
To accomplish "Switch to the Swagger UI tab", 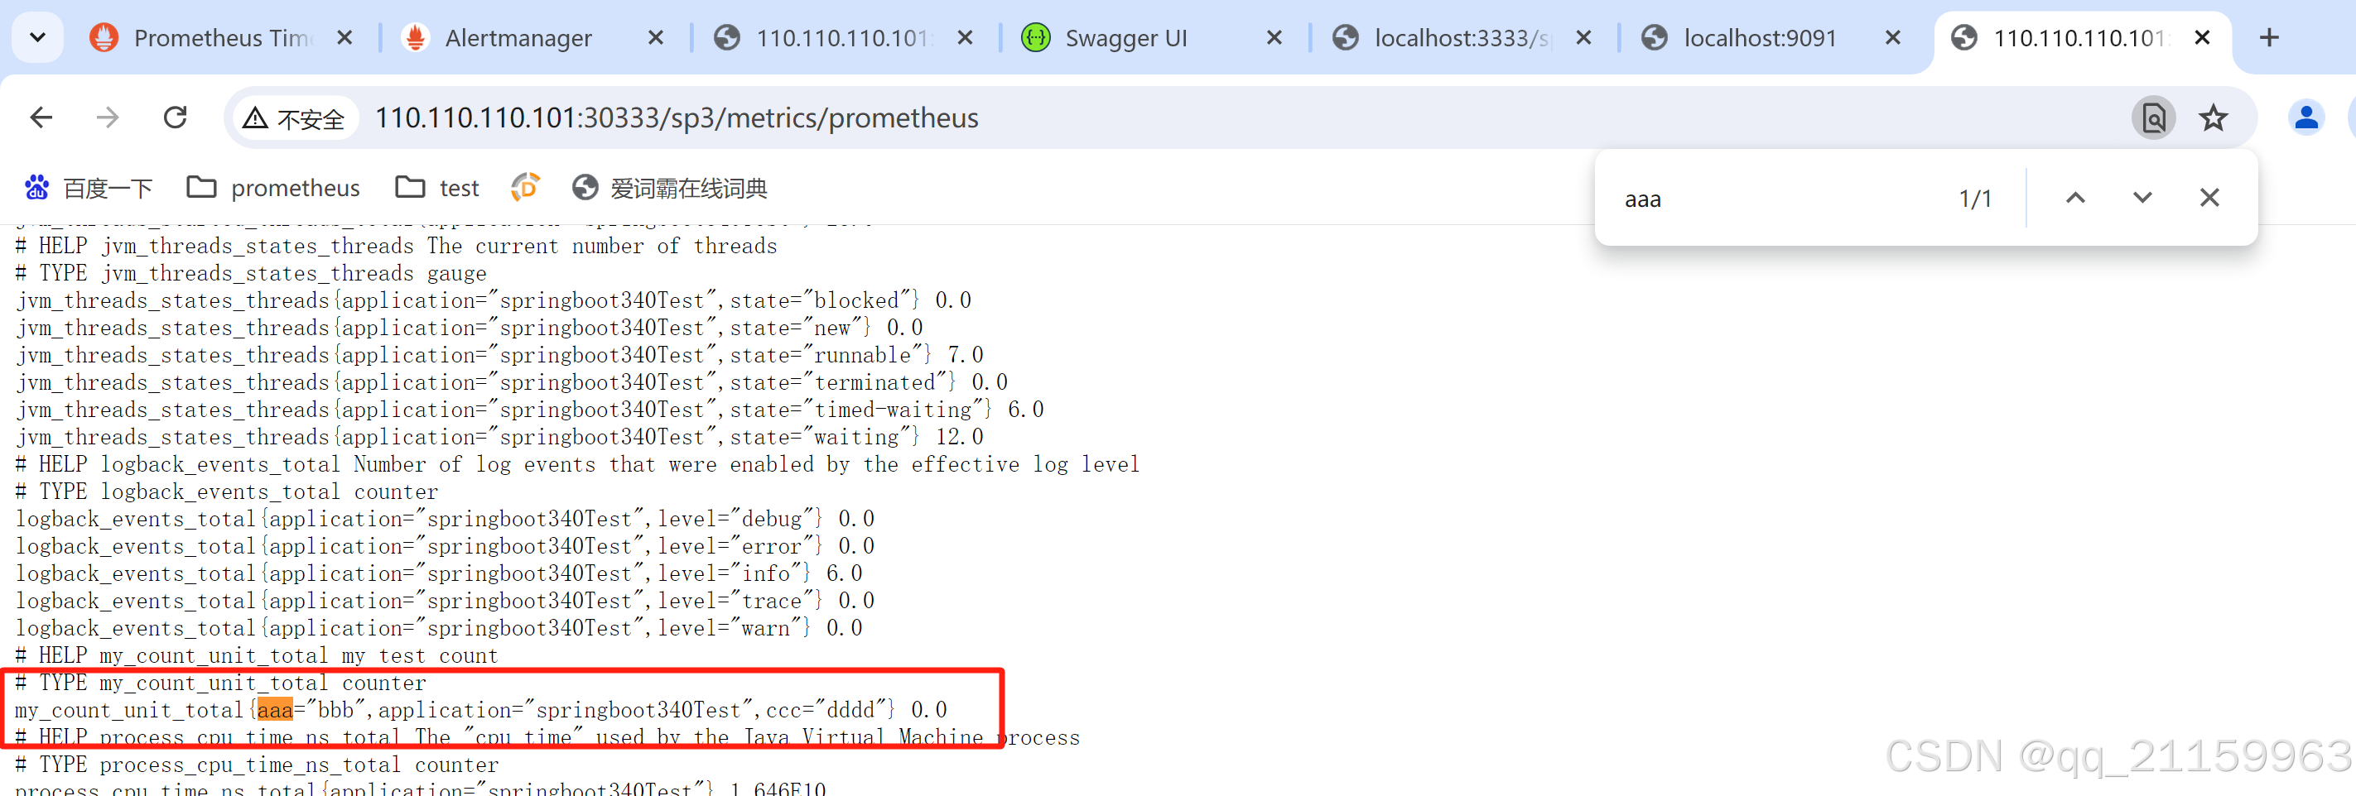I will (1126, 37).
